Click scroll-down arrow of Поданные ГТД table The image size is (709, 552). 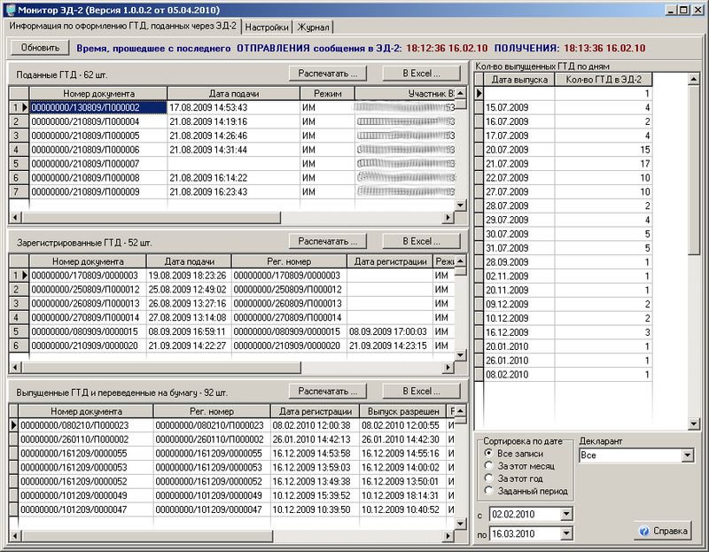click(x=460, y=205)
